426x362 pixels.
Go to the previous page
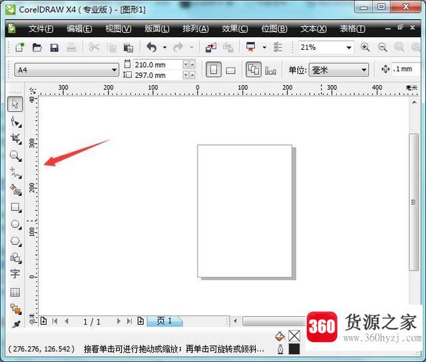67,321
